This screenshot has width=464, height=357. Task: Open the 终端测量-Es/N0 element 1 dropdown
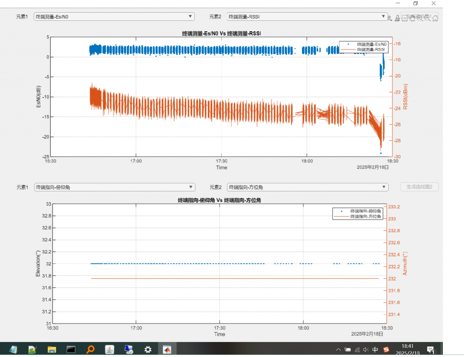pos(114,17)
